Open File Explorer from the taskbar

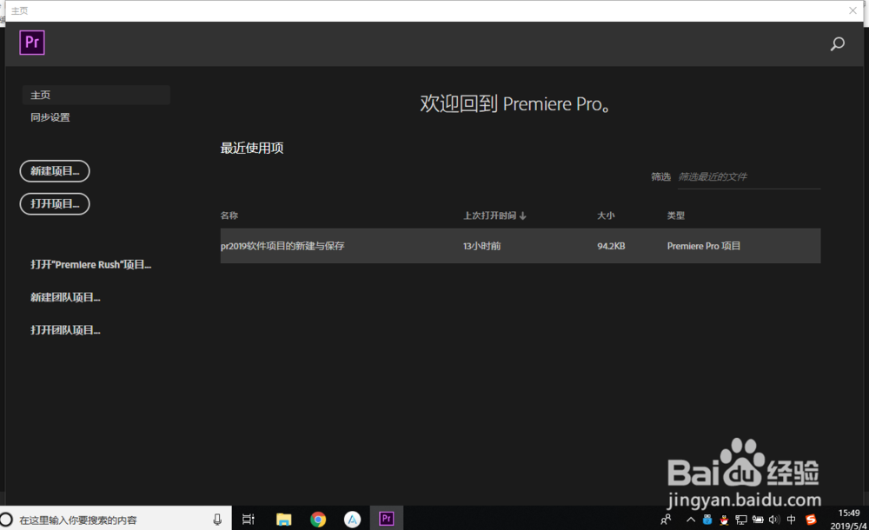[284, 520]
